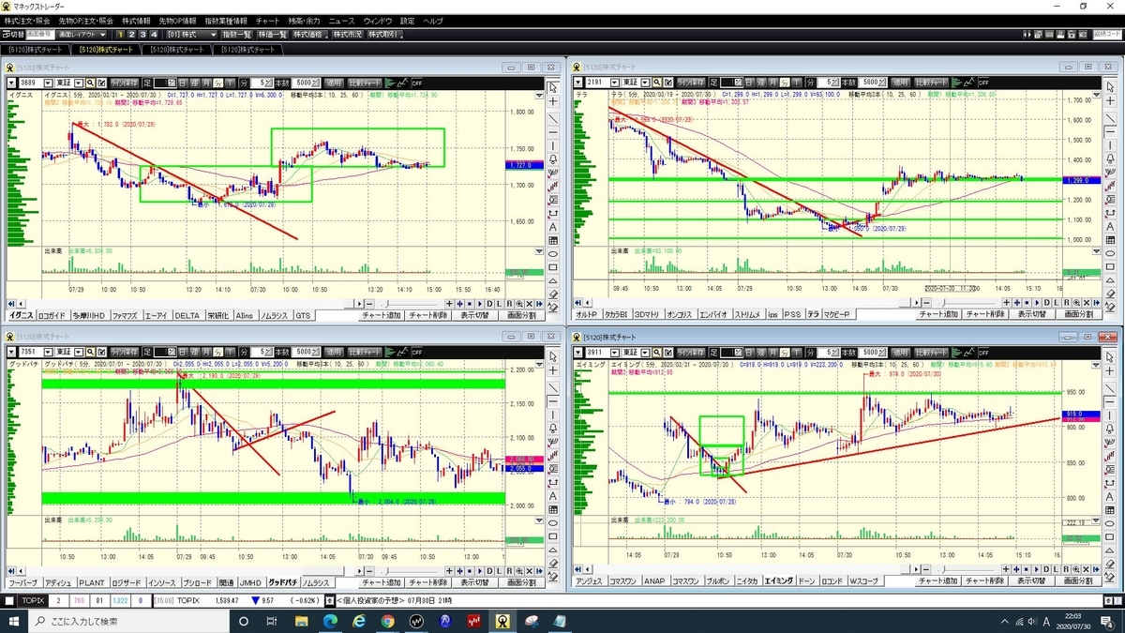This screenshot has height=633, width=1125.
Task: Select ellipse drawing tool in エイミング chart
Action: [1110, 524]
